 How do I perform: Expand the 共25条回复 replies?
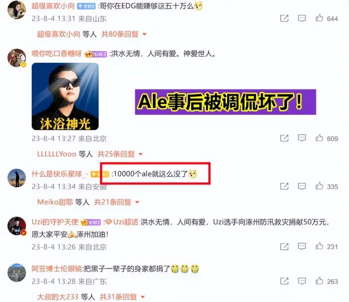(120, 154)
